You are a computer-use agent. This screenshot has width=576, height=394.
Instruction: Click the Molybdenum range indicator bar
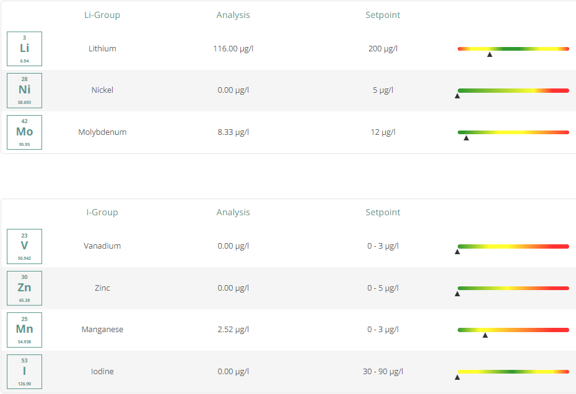513,132
